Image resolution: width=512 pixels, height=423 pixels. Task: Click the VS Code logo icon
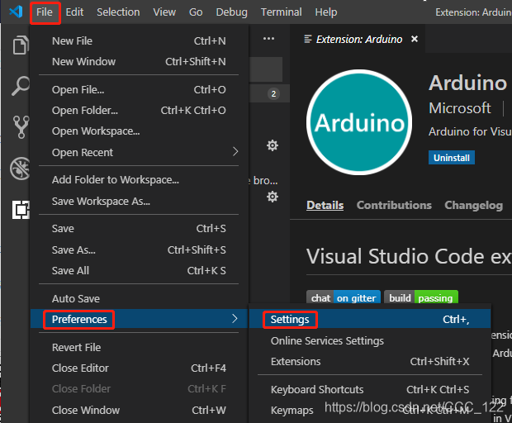coord(16,12)
